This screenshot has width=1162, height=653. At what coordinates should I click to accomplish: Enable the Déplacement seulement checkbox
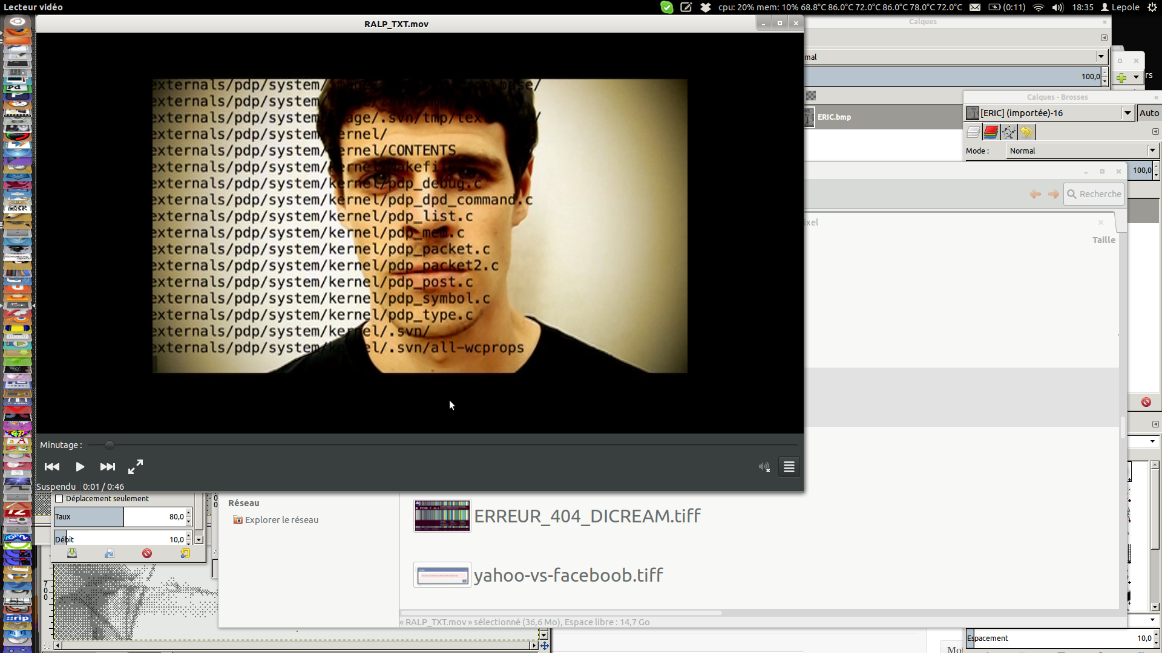59,499
